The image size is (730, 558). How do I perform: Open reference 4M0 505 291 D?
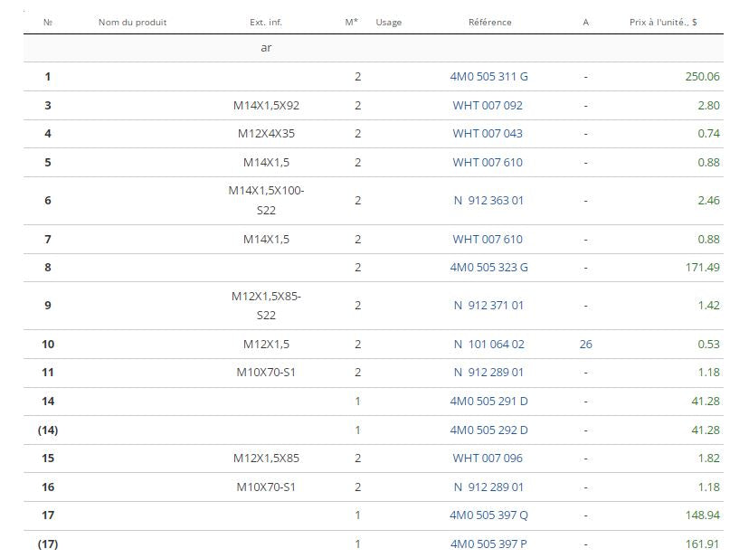pyautogui.click(x=488, y=401)
